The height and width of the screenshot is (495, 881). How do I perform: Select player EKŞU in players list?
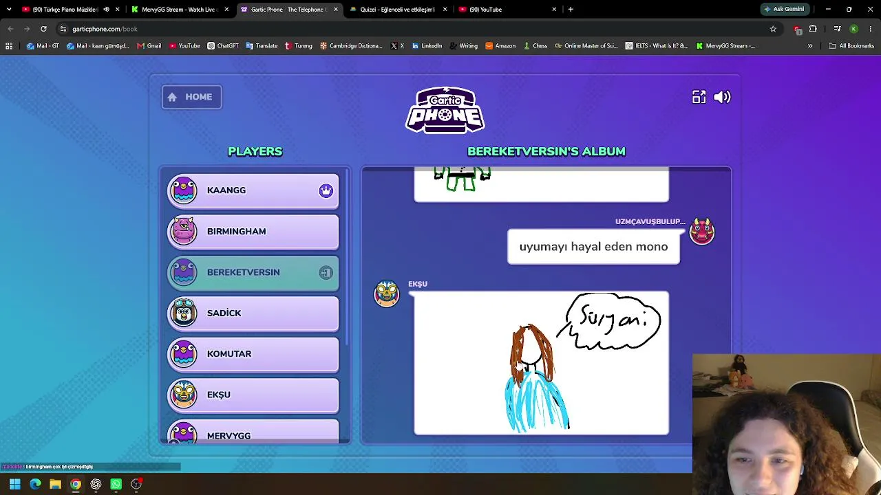click(x=253, y=395)
